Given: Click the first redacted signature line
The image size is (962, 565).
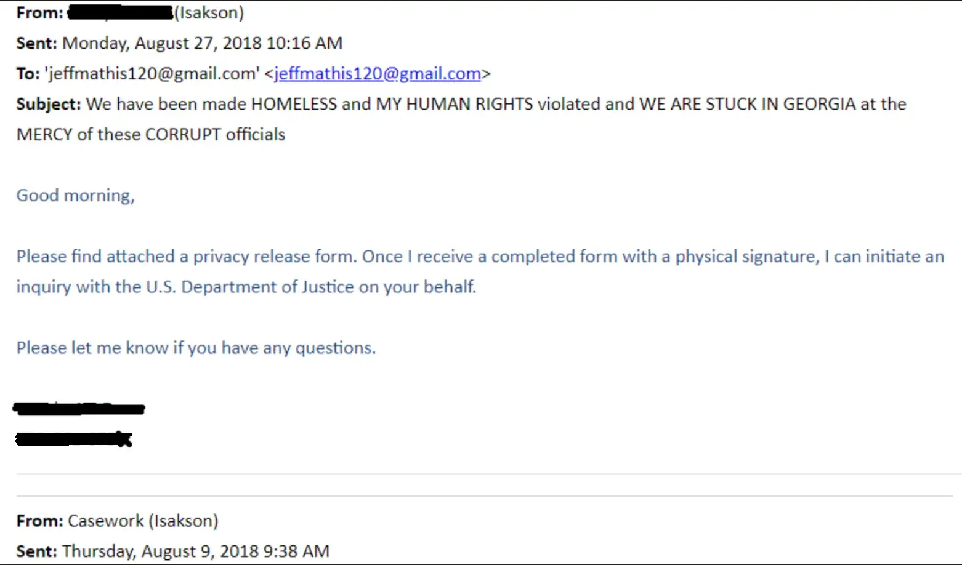Looking at the screenshot, I should click(x=79, y=408).
